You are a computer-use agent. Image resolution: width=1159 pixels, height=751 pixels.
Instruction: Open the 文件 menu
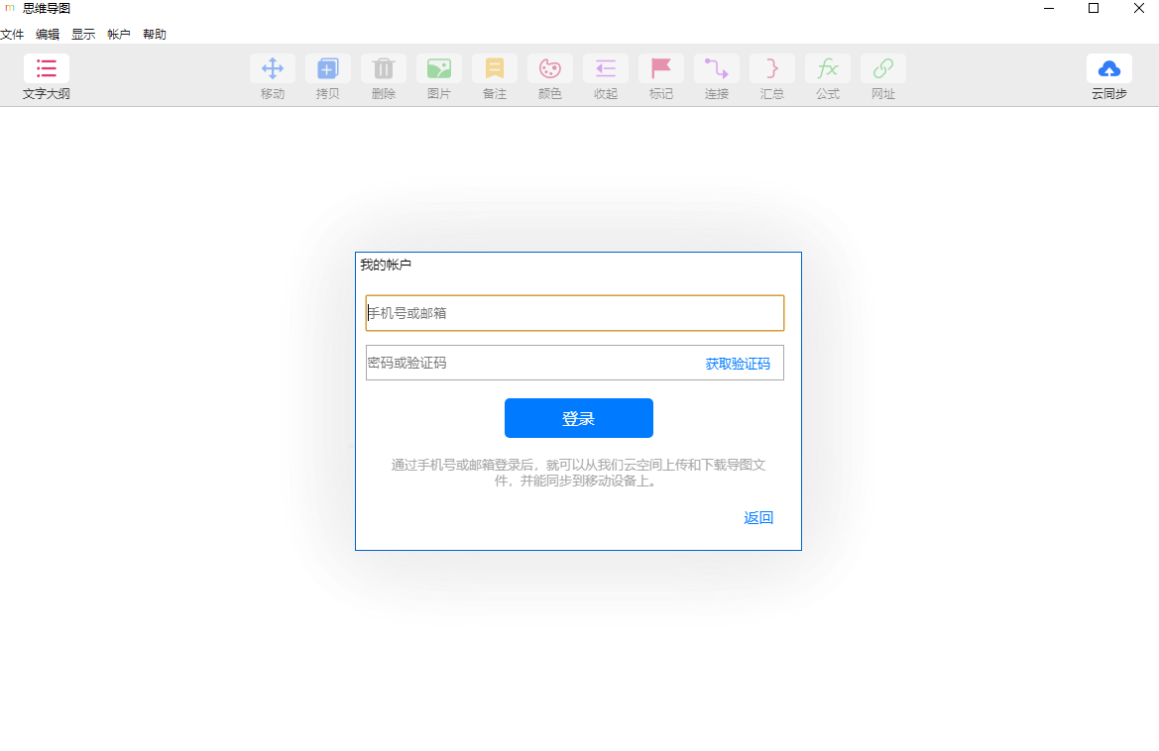click(13, 33)
